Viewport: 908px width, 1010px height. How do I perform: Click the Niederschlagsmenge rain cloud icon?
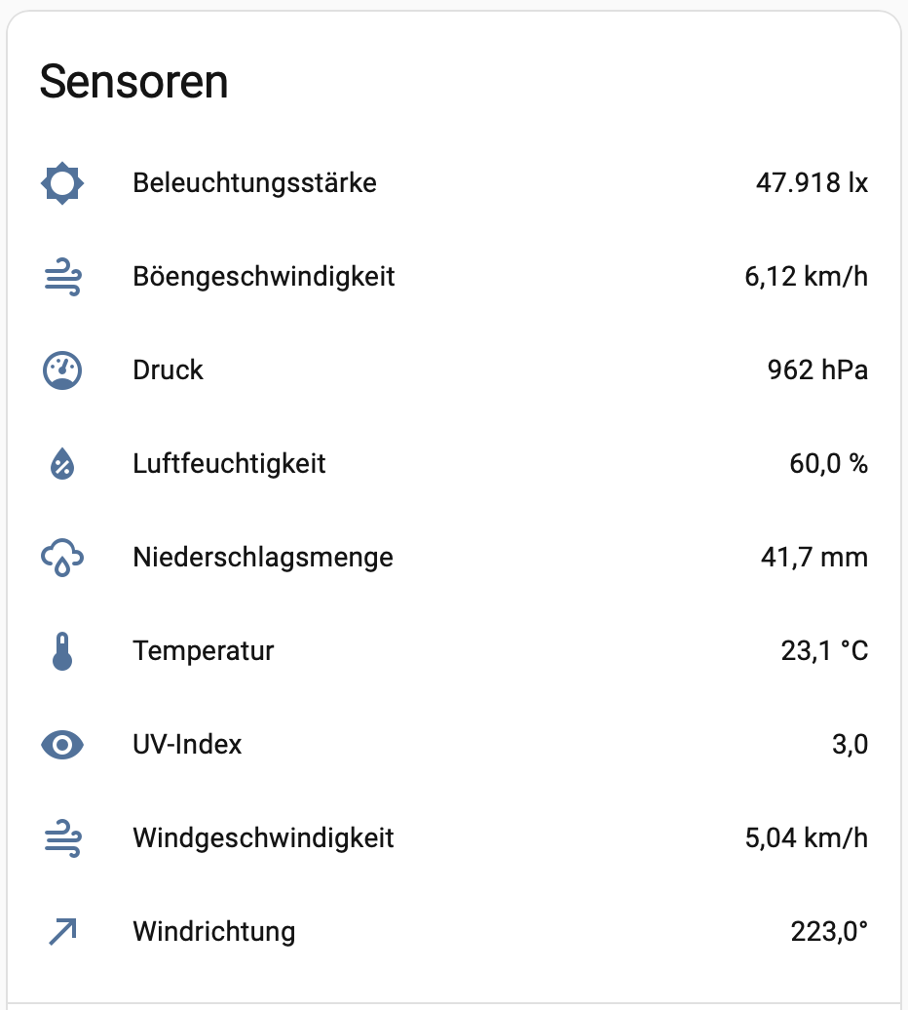pos(62,558)
